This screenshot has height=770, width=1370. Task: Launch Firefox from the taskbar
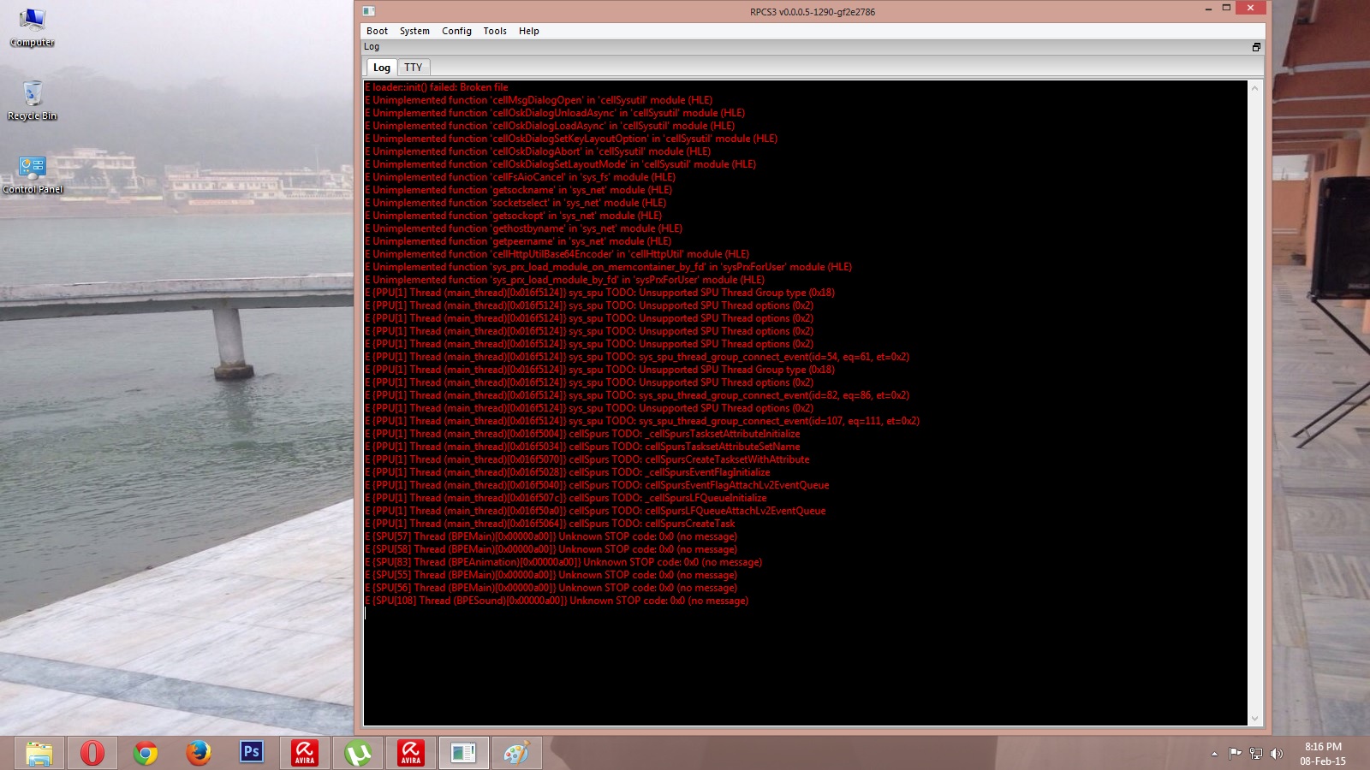[x=199, y=753]
